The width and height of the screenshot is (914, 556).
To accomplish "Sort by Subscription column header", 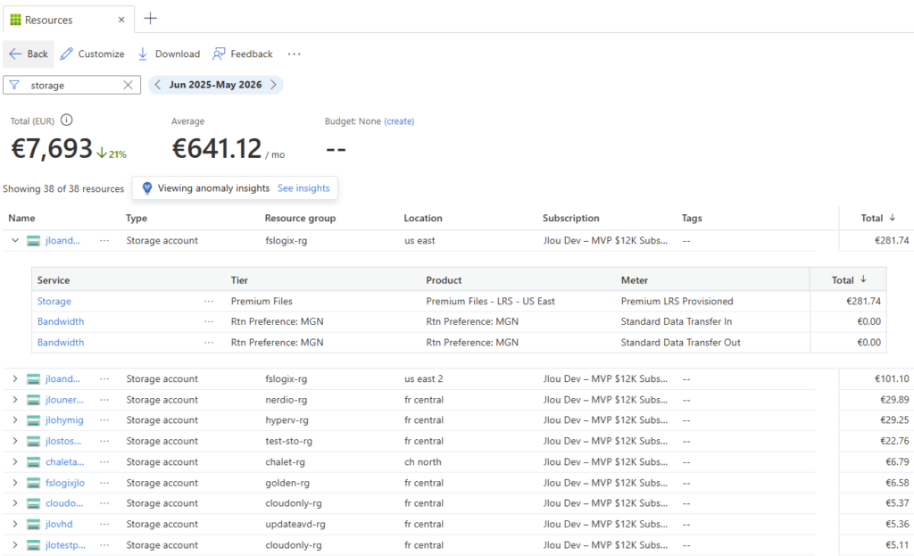I will 570,218.
